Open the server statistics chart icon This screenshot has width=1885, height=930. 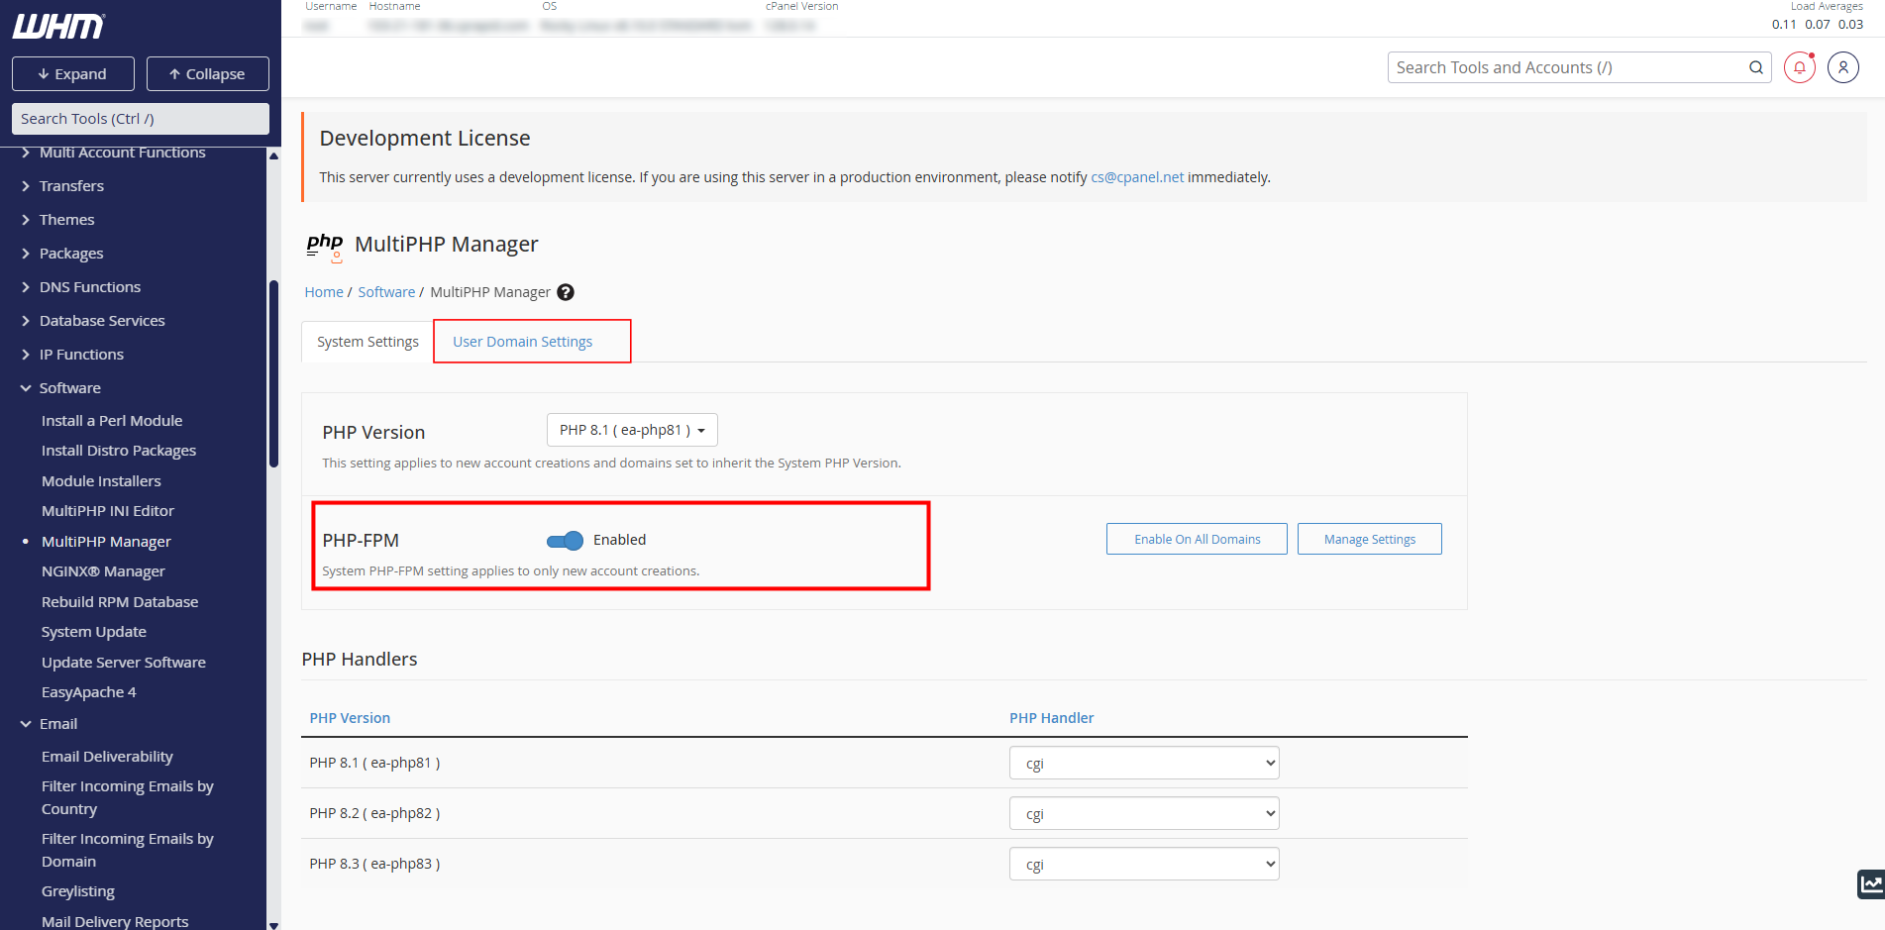pyautogui.click(x=1870, y=883)
